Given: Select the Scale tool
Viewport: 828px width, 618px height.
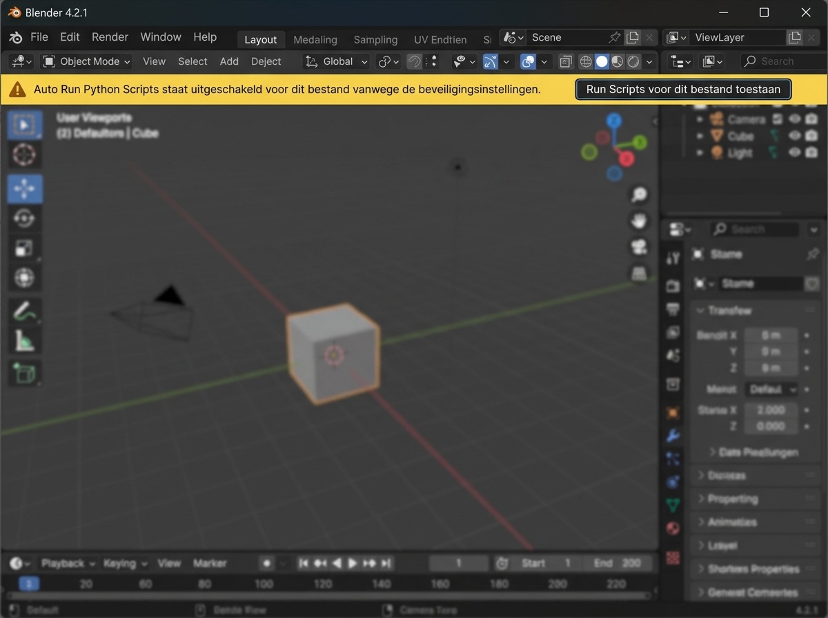Looking at the screenshot, I should point(24,248).
